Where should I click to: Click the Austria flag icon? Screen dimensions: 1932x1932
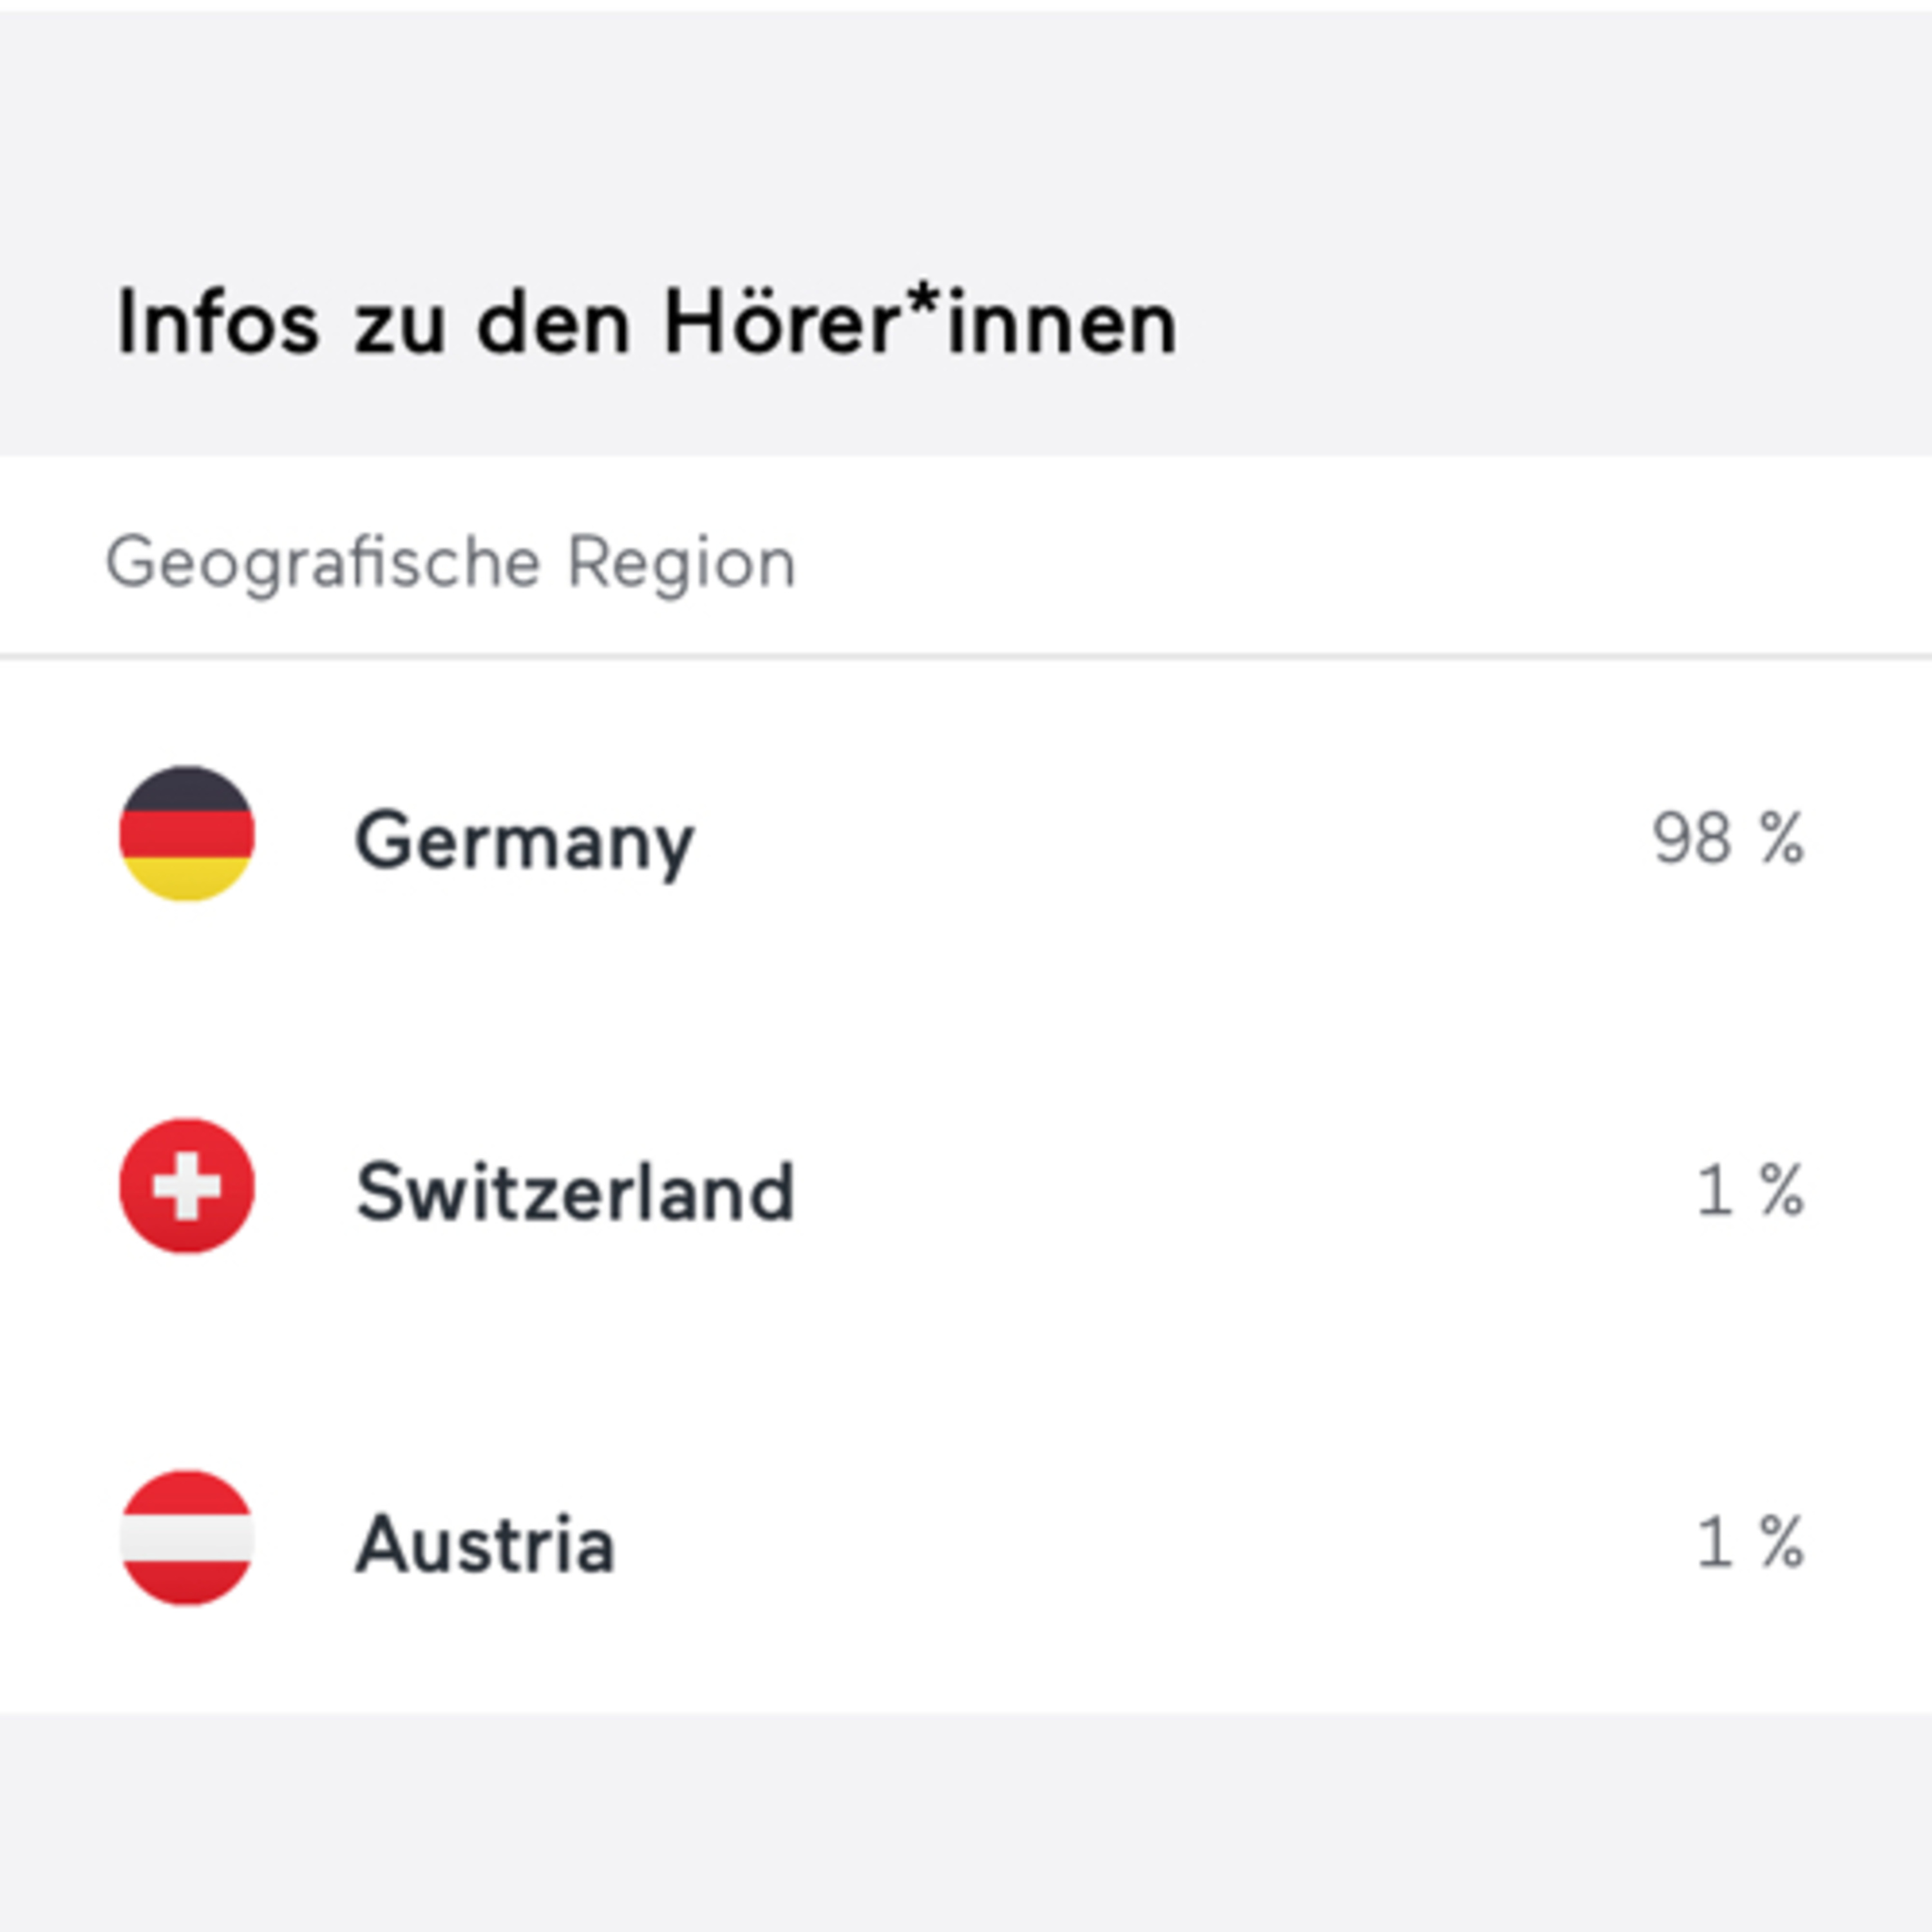pyautogui.click(x=187, y=1538)
